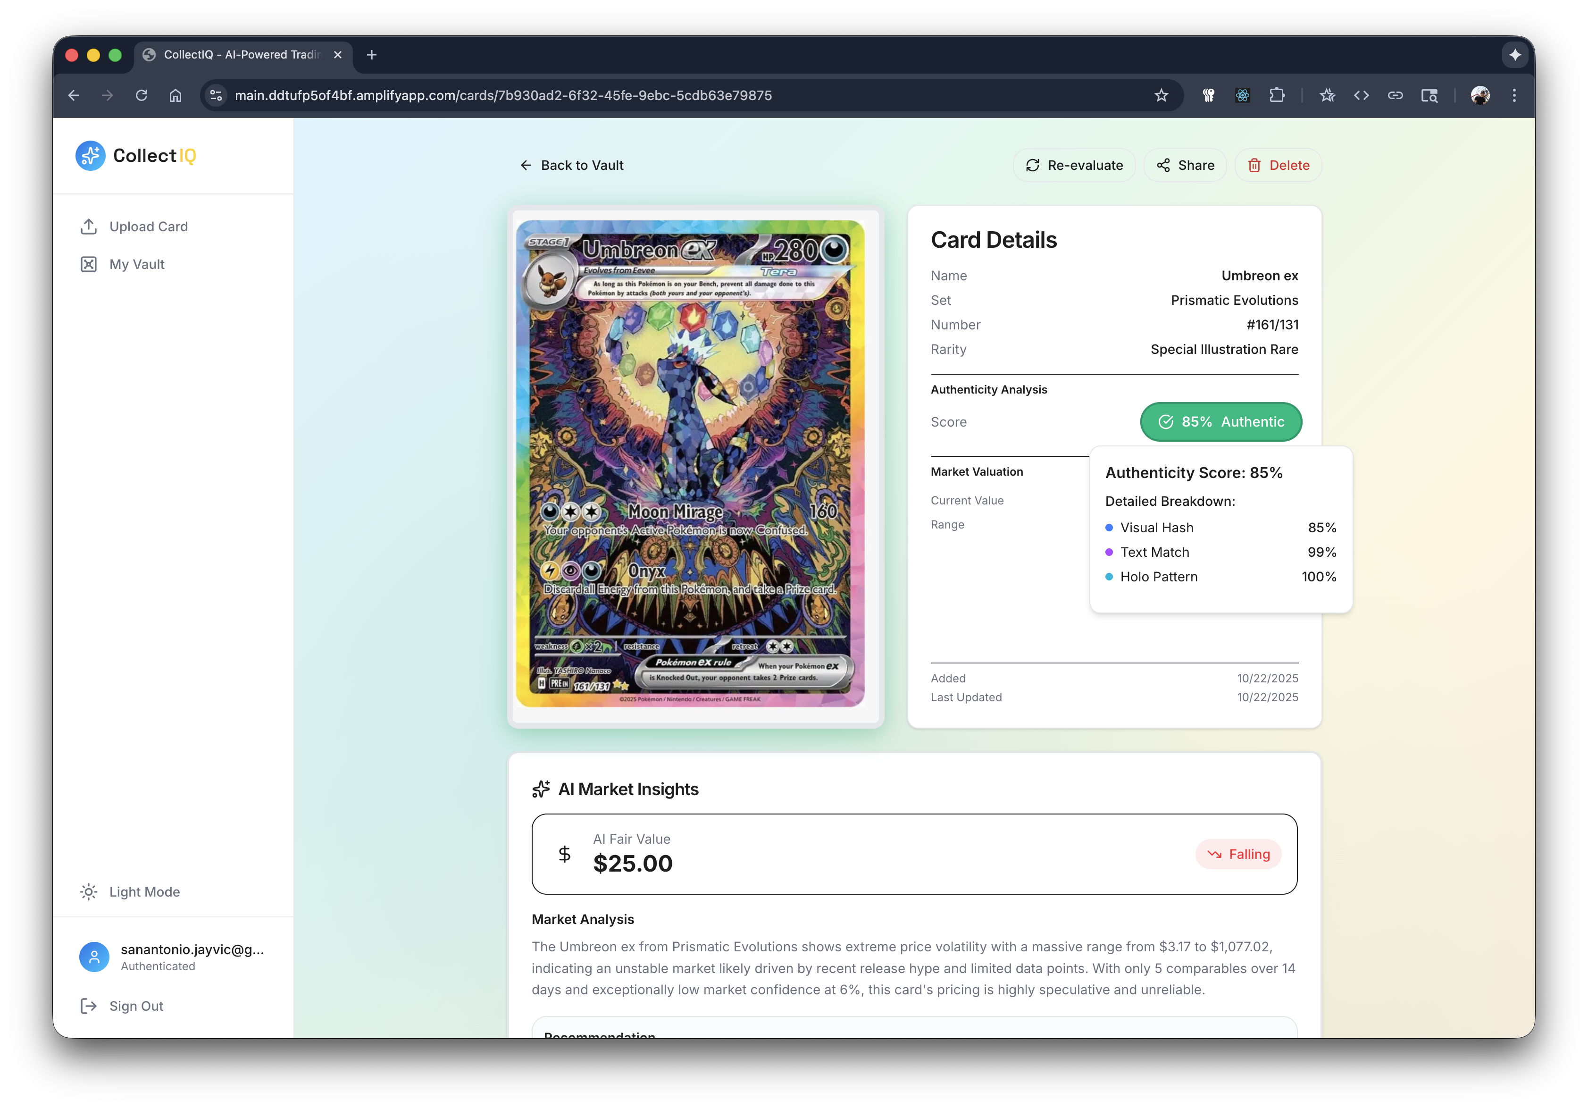Click the site info icon in address bar
The image size is (1588, 1108).
click(217, 95)
